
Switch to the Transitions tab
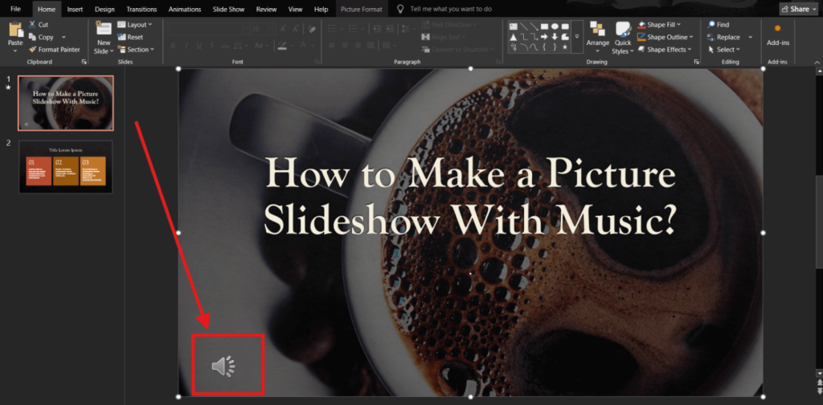[140, 9]
